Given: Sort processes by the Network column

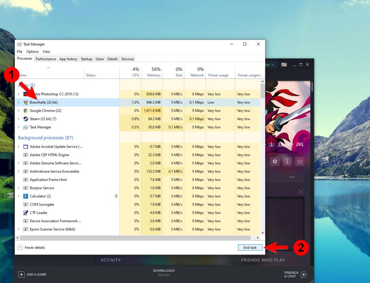Looking at the screenshot, I should tap(195, 72).
